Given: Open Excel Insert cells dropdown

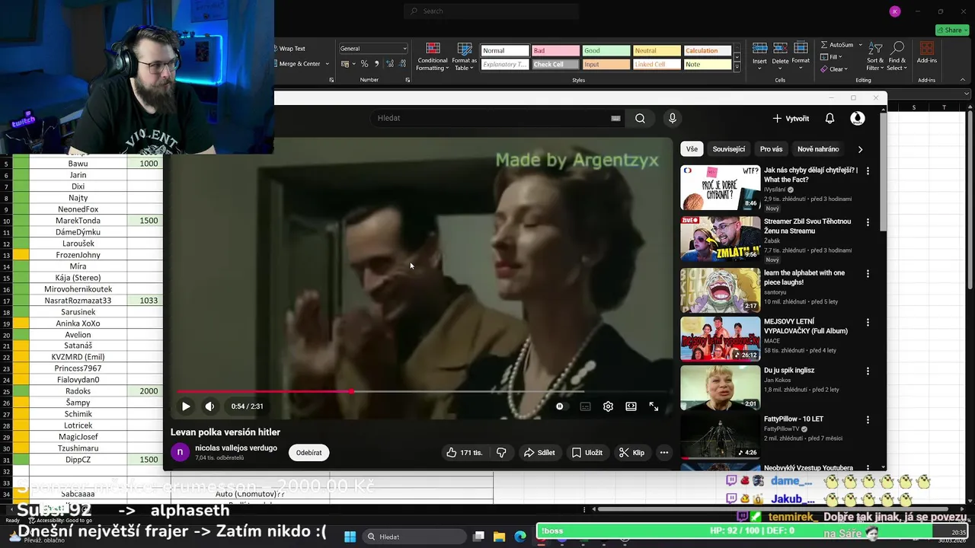Looking at the screenshot, I should coord(759,57).
